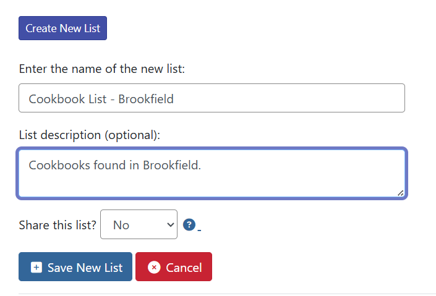Click the 'Cookbooks found in Brookfield.' text

[x=115, y=165]
